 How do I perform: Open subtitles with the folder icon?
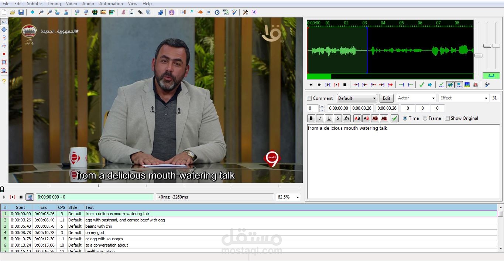13,12
